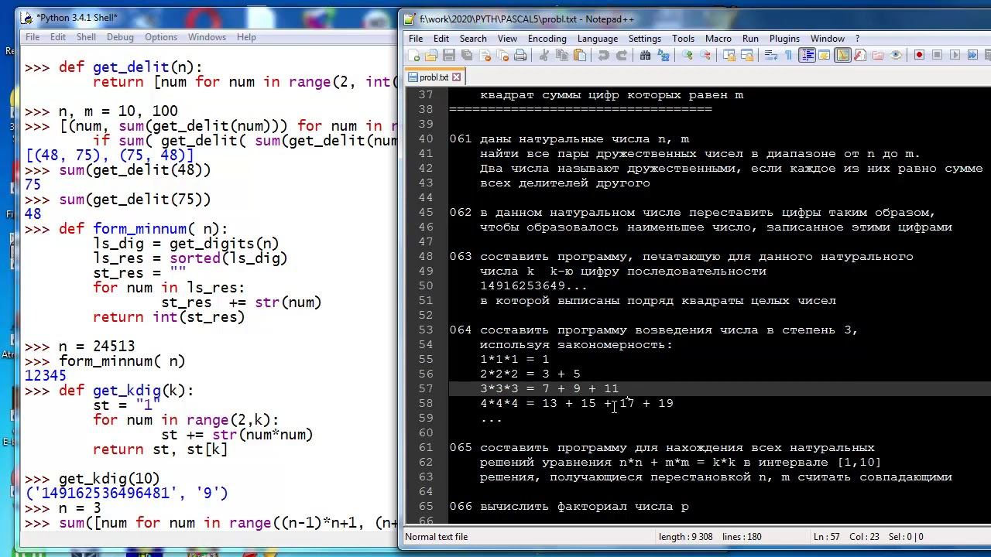
Task: Play back the recorded macro
Action: click(955, 55)
